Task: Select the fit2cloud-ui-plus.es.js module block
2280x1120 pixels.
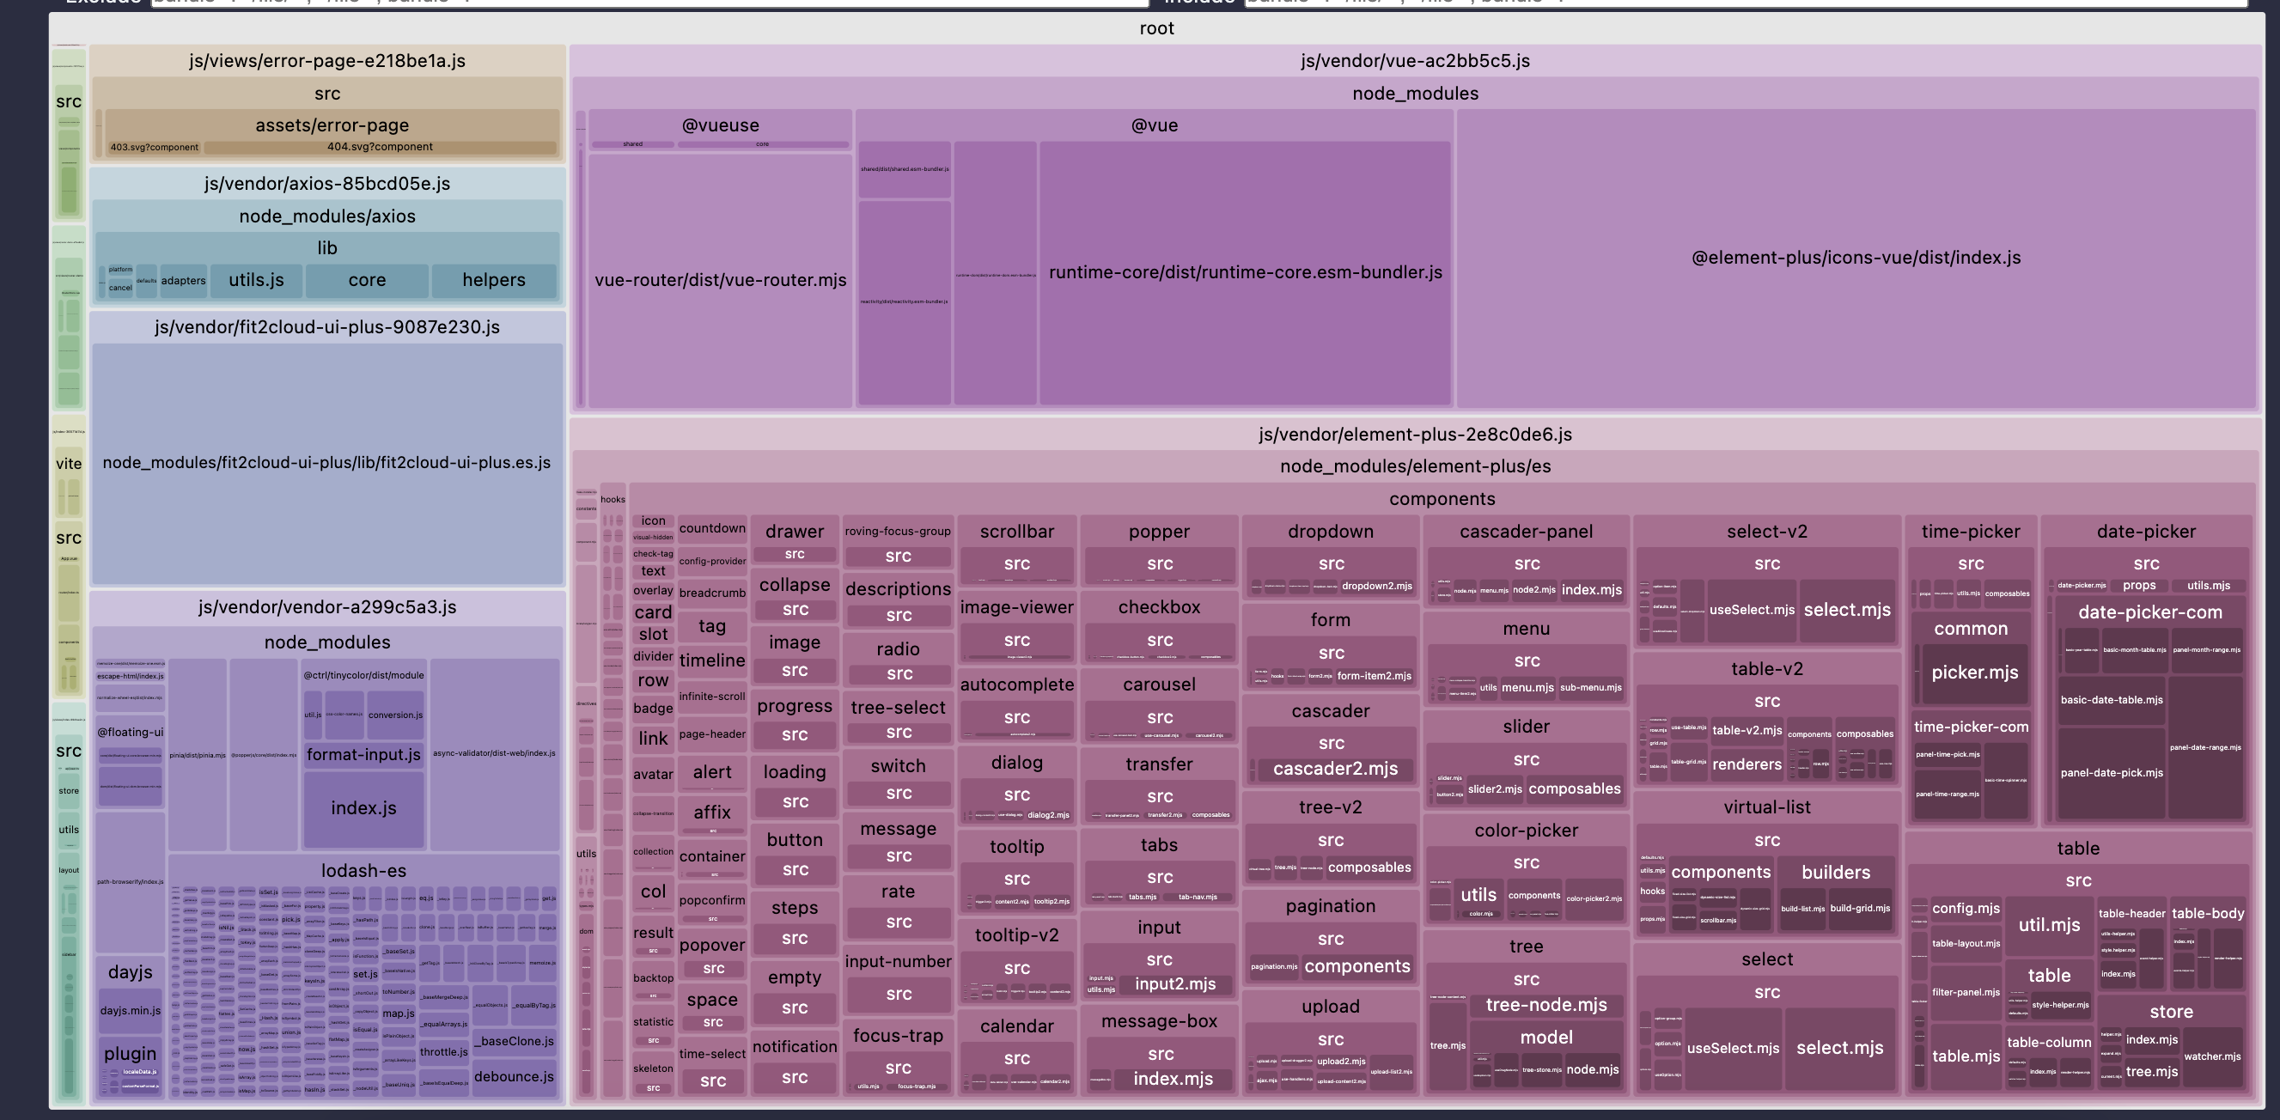Action: [x=326, y=463]
